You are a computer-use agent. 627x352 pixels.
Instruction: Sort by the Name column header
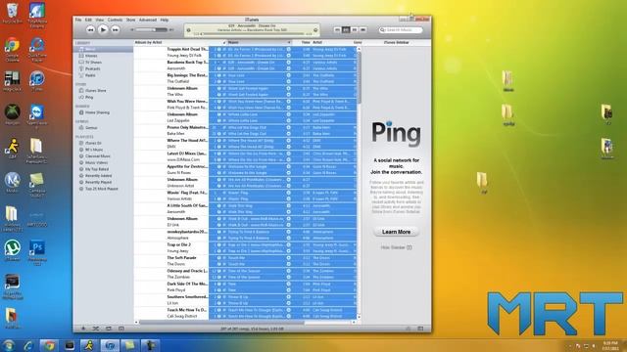(259, 42)
